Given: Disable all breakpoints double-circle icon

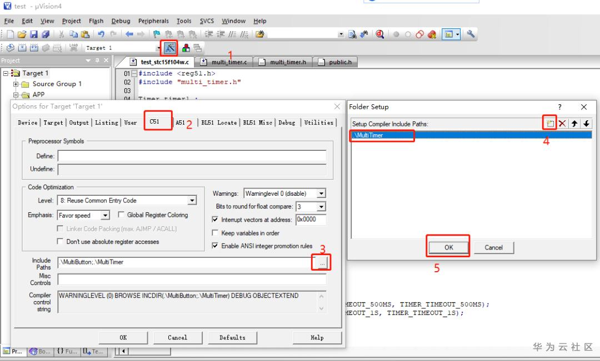Looking at the screenshot, I should tap(420, 34).
